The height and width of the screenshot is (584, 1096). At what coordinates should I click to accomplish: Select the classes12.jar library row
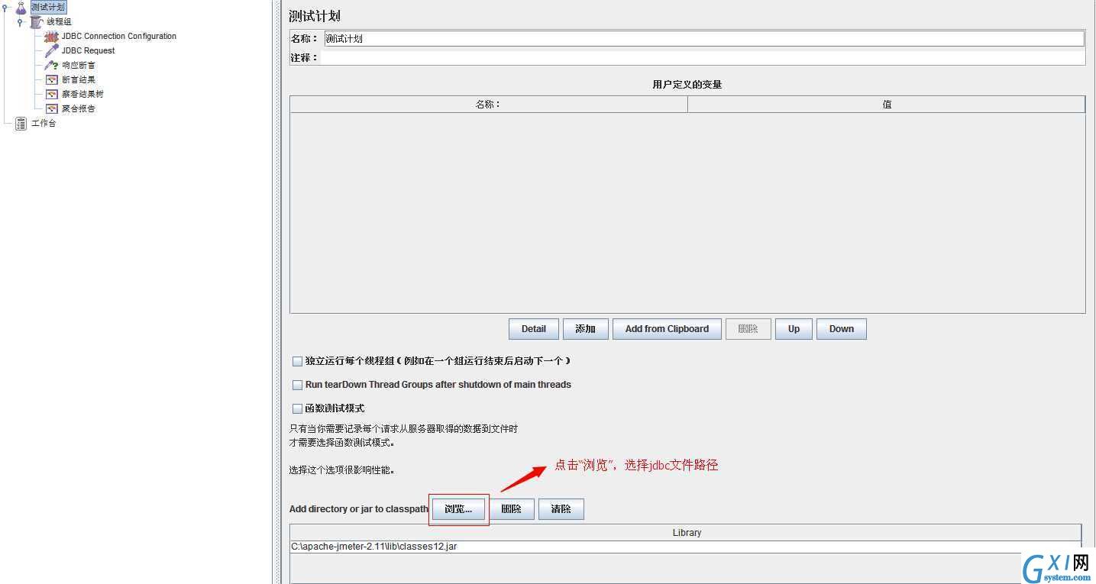pyautogui.click(x=686, y=547)
